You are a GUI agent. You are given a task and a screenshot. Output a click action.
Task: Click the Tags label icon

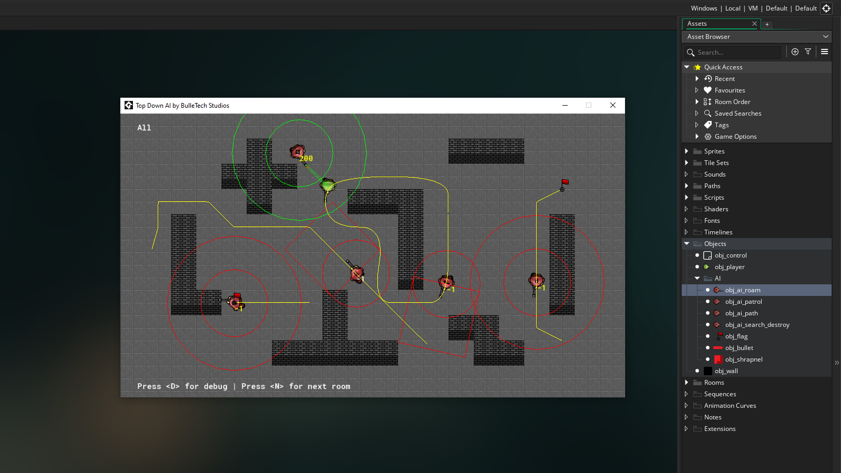point(708,125)
